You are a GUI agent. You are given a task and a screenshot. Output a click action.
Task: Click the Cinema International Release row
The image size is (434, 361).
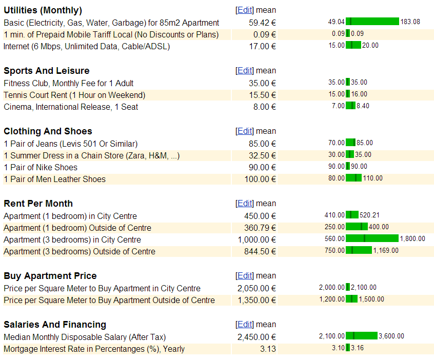[x=71, y=107]
